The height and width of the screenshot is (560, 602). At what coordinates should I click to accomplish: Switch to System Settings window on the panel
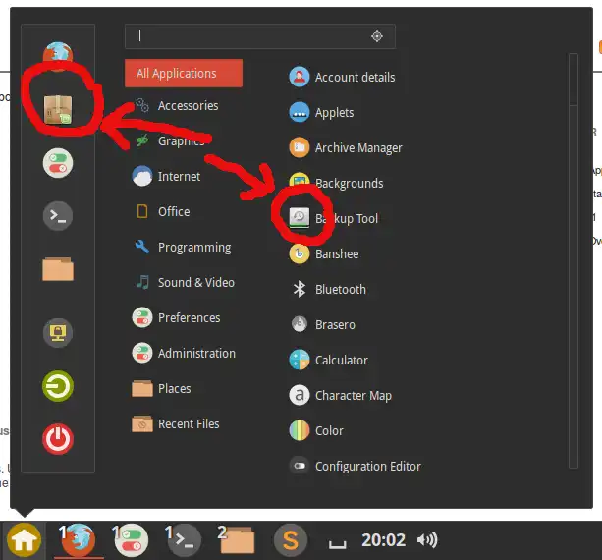(x=131, y=540)
